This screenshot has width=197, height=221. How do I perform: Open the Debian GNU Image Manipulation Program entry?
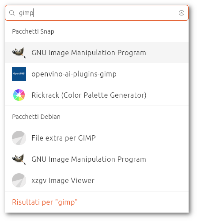tap(97, 159)
